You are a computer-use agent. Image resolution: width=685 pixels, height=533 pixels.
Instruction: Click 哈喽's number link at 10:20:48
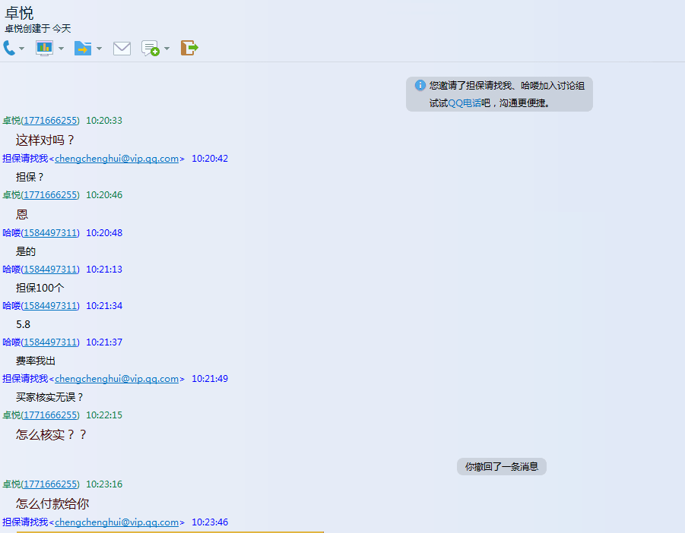tap(50, 233)
